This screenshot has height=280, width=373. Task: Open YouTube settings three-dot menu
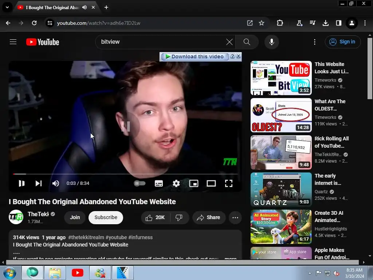tap(314, 42)
